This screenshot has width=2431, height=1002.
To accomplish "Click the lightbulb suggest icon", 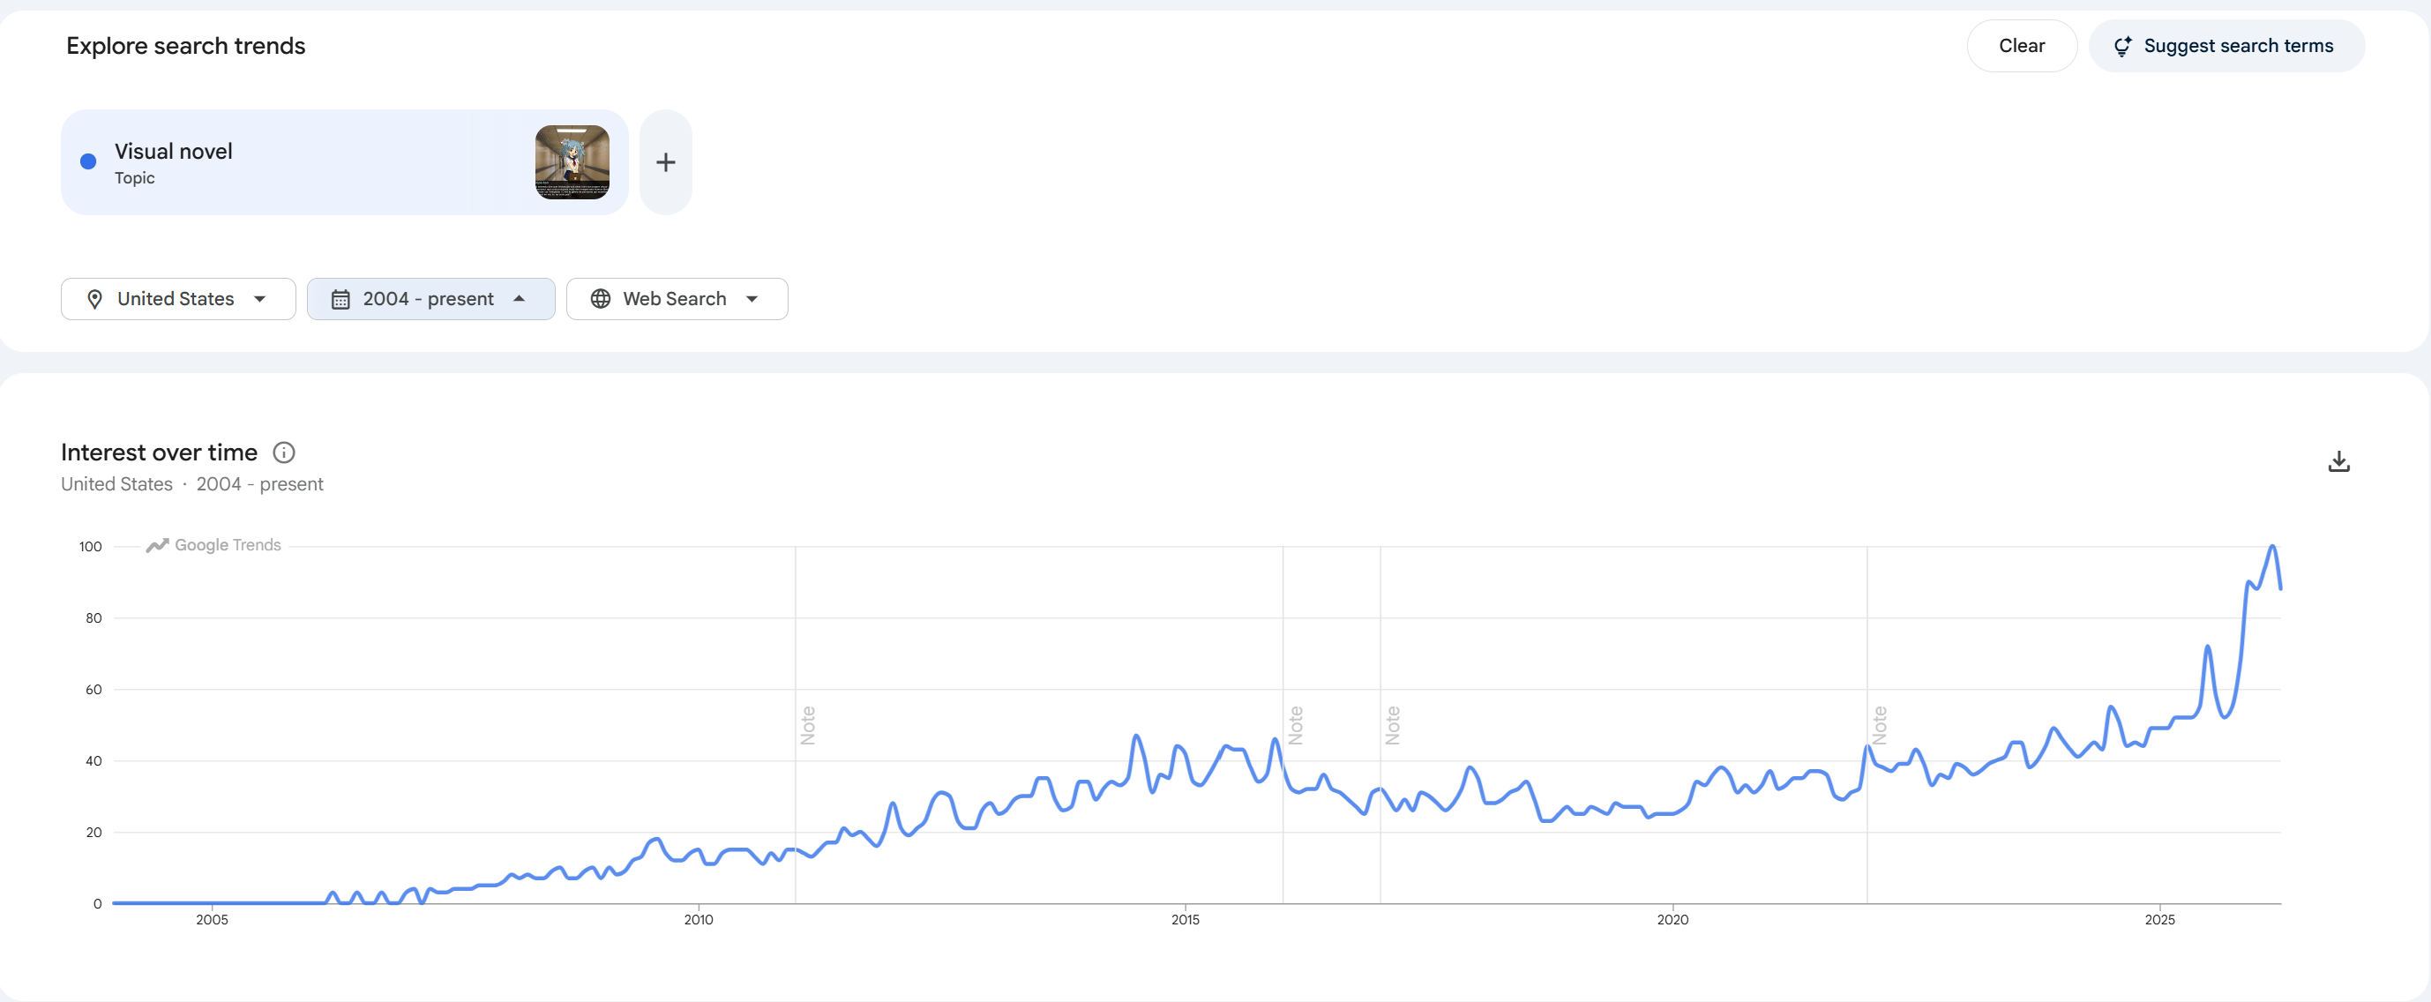I will (x=2121, y=46).
